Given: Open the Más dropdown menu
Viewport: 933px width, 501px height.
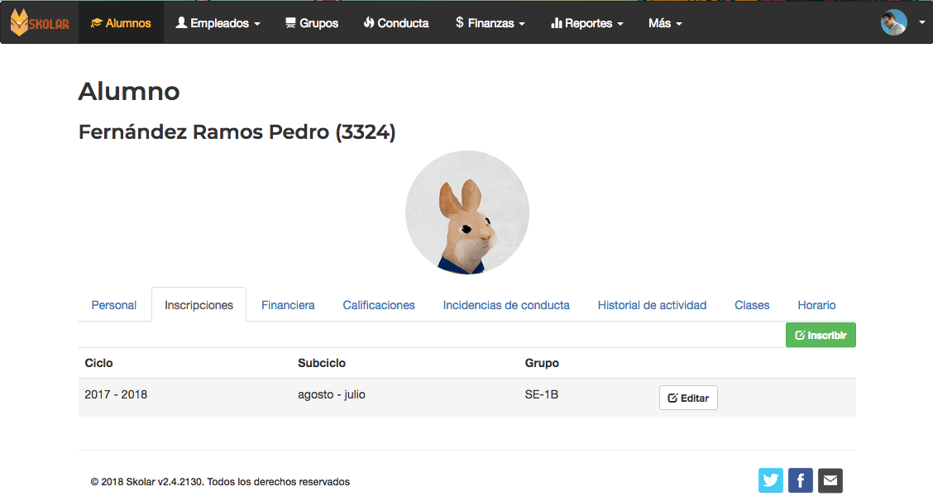Looking at the screenshot, I should point(665,23).
